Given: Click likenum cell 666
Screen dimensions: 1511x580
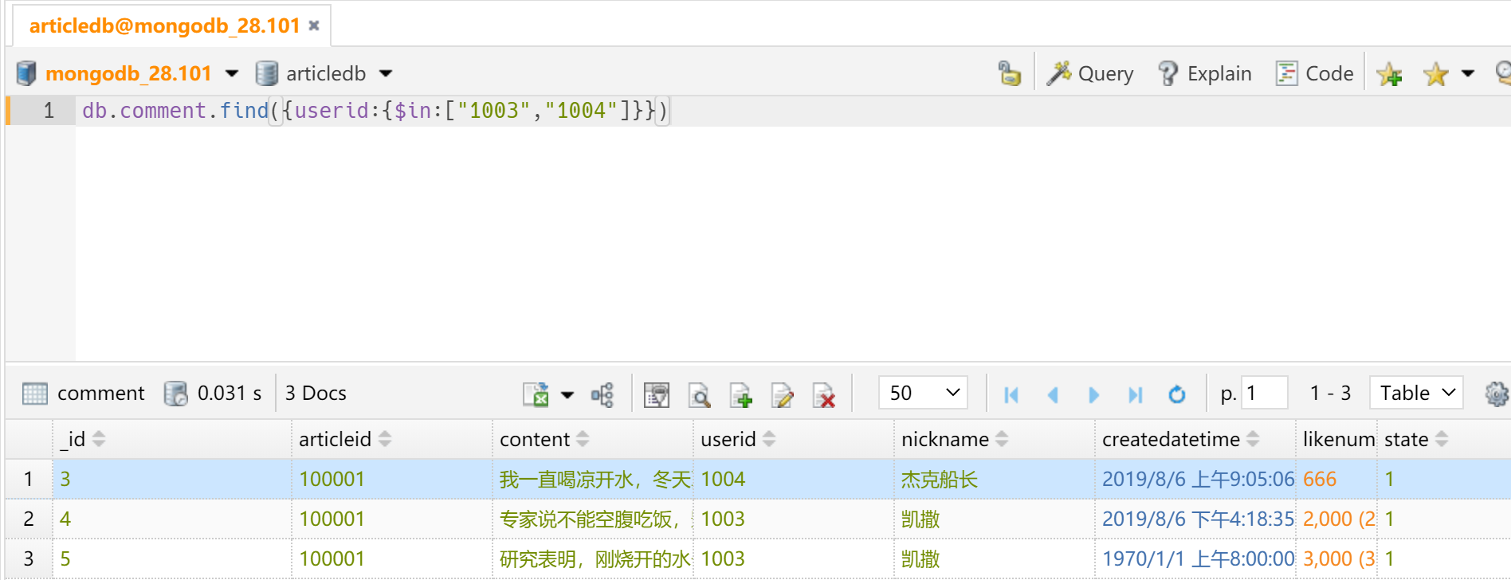Looking at the screenshot, I should tap(1336, 479).
